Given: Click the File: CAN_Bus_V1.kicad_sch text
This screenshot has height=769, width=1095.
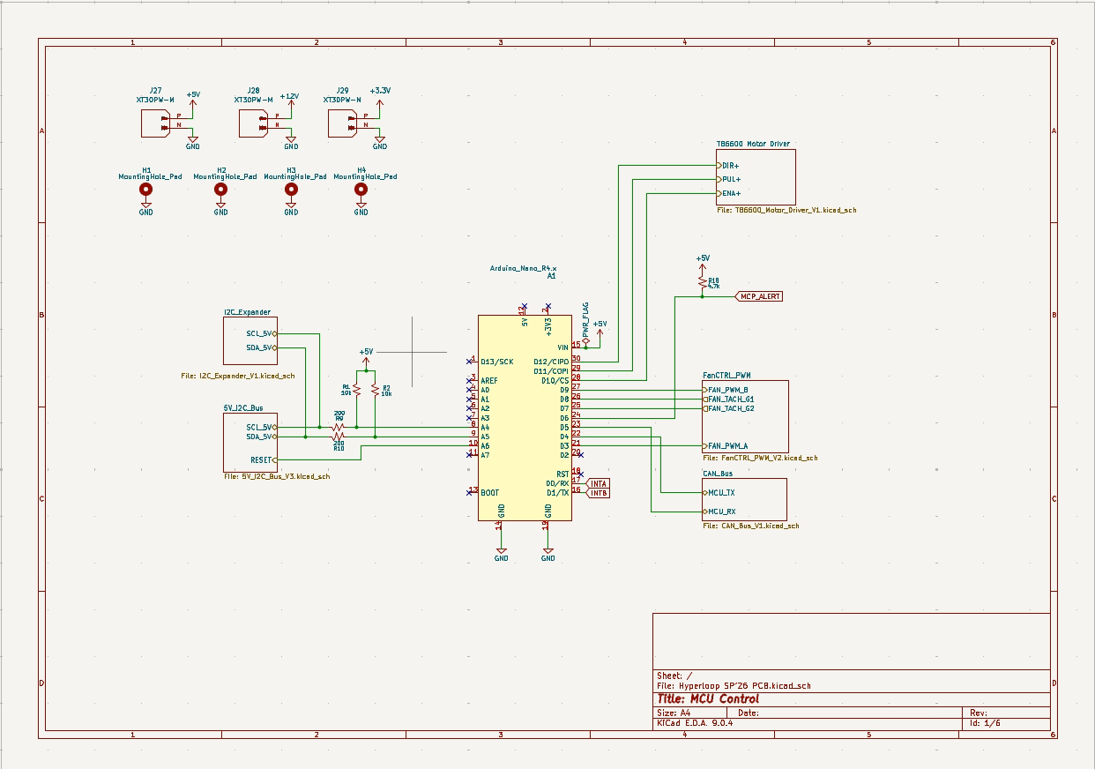Looking at the screenshot, I should [x=751, y=526].
